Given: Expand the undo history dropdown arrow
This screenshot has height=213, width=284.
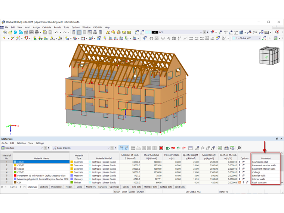Looking at the screenshot, I should click(x=60, y=33).
